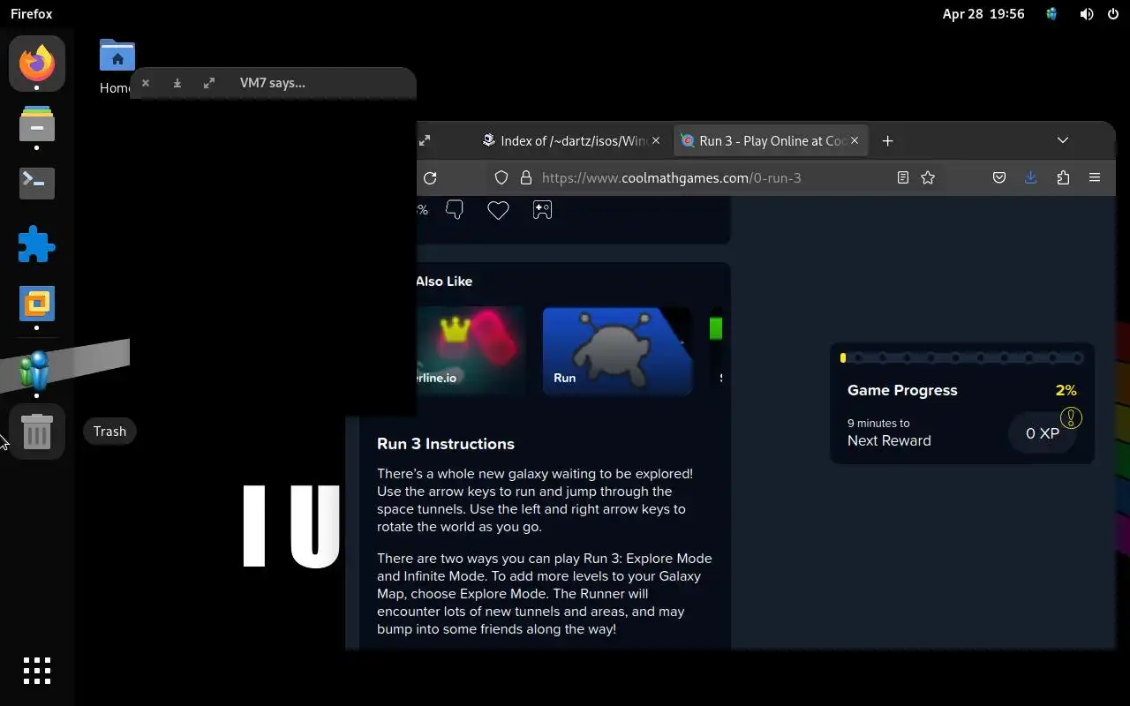1130x706 pixels.
Task: Click the site padlock security icon
Action: tap(526, 177)
